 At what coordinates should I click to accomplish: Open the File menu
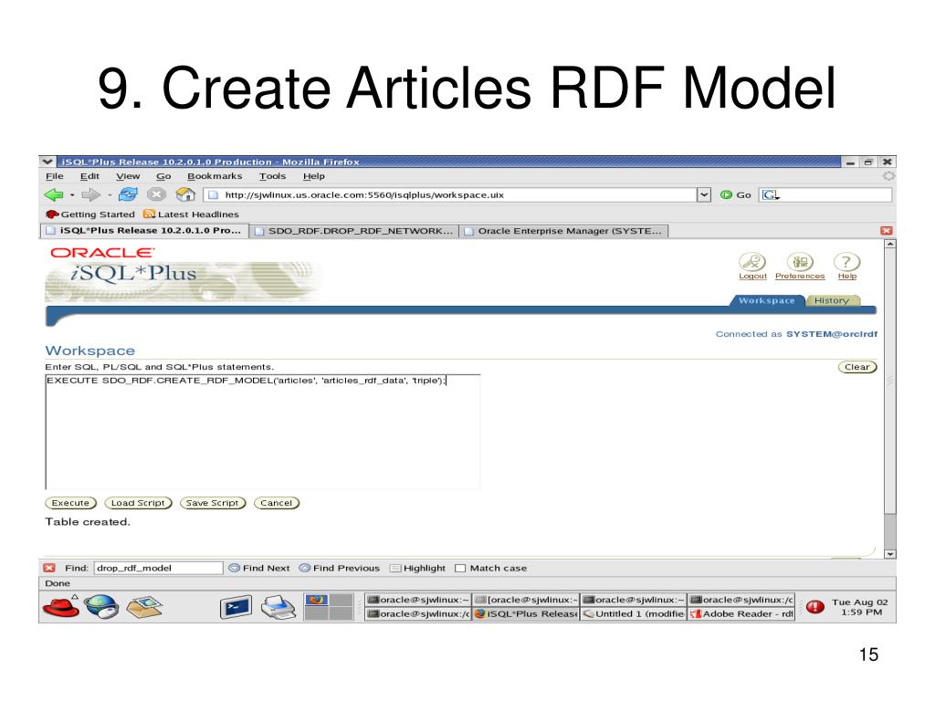point(54,176)
